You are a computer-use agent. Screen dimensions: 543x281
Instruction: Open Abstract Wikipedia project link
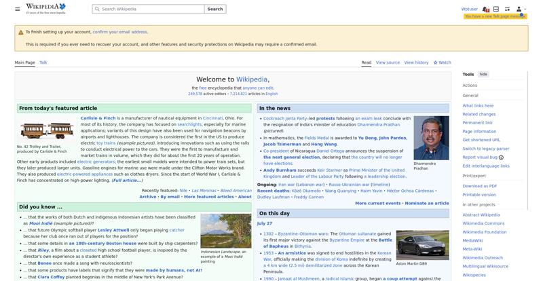click(x=481, y=214)
